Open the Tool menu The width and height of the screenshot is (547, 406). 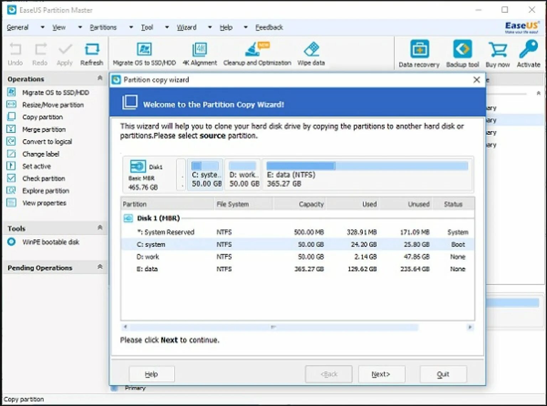[147, 27]
